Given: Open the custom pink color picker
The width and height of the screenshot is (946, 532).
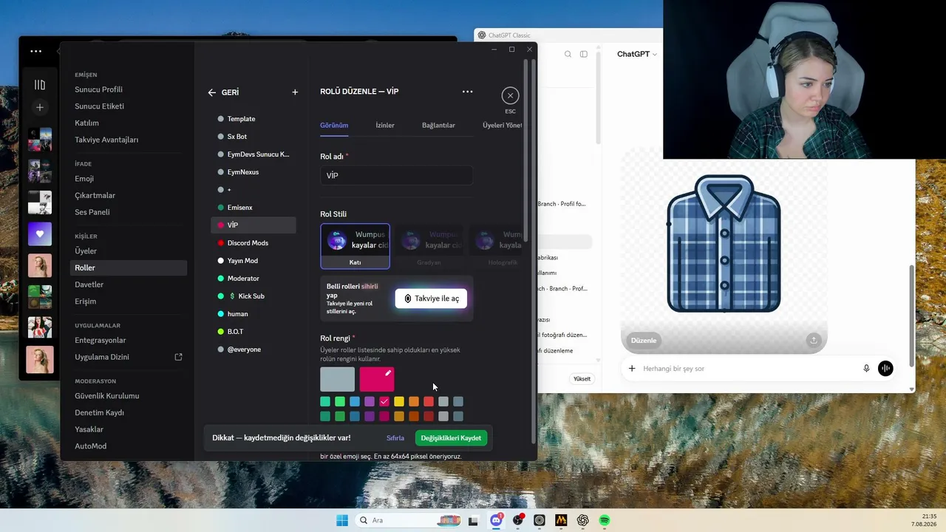Looking at the screenshot, I should tap(377, 379).
